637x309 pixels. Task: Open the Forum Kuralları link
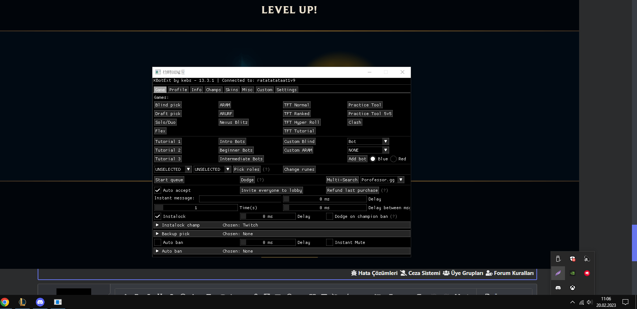click(510, 273)
